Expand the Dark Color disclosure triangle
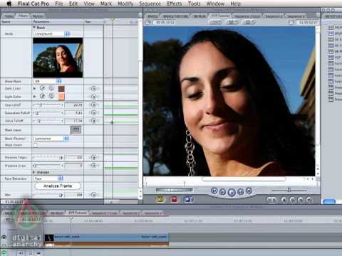342x256 pixels. point(35,88)
